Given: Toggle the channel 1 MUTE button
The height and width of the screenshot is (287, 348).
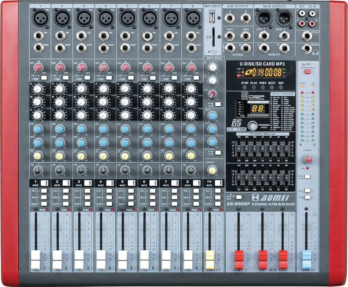Looking at the screenshot, I should pos(44,183).
